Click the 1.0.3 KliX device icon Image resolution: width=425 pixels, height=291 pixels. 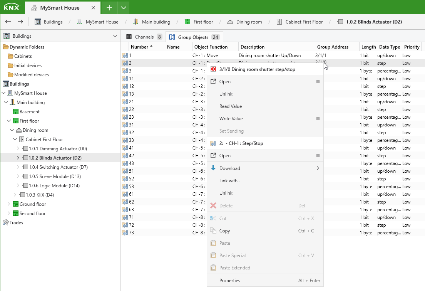coord(22,195)
